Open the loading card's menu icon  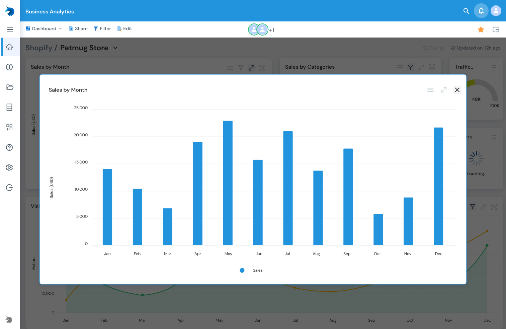coord(494,137)
